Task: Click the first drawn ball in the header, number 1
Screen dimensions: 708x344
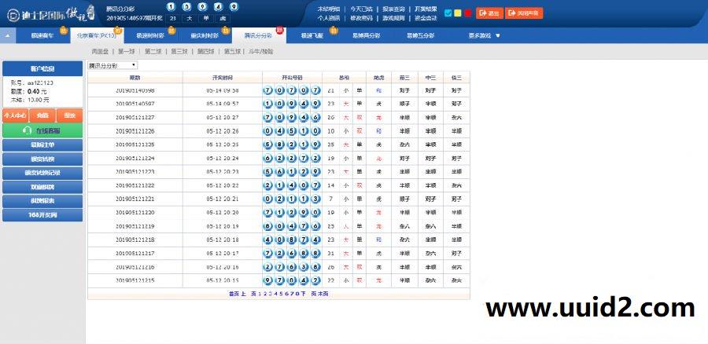Action: click(x=170, y=7)
